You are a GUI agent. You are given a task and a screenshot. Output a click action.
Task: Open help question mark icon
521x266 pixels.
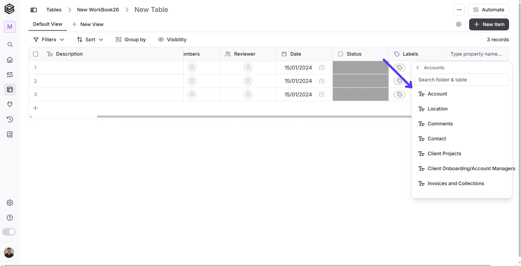tap(10, 218)
